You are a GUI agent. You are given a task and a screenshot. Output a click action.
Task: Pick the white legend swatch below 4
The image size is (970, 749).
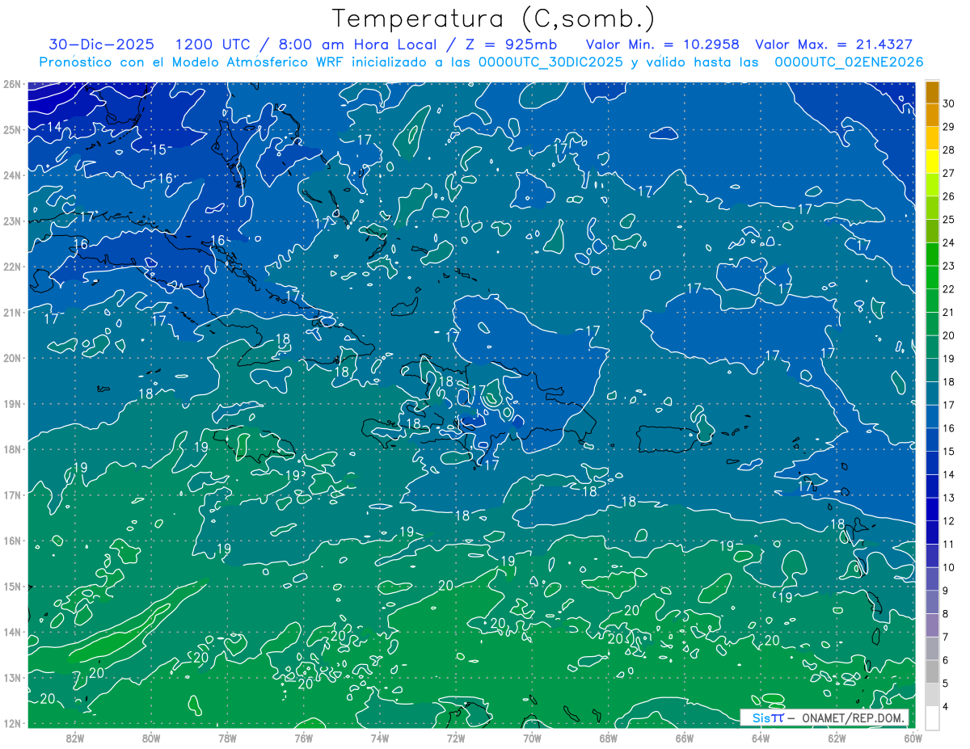932,717
